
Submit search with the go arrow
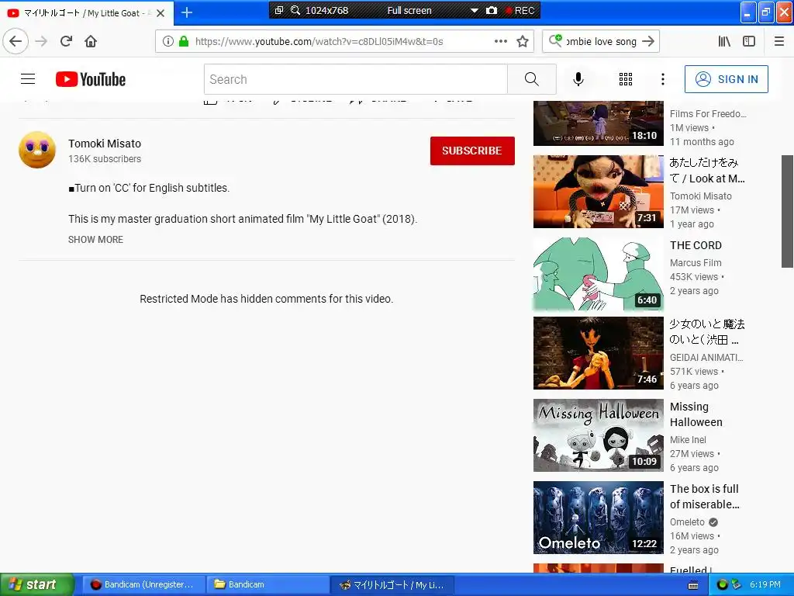tap(648, 41)
